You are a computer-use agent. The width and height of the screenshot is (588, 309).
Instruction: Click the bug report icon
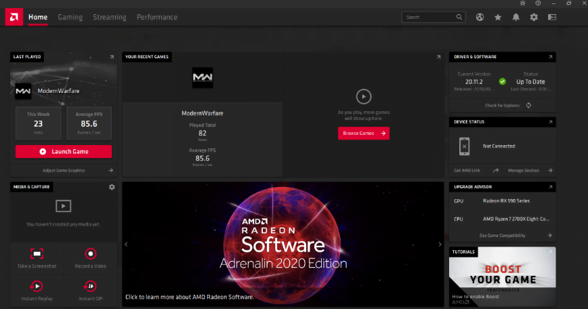[x=523, y=3]
